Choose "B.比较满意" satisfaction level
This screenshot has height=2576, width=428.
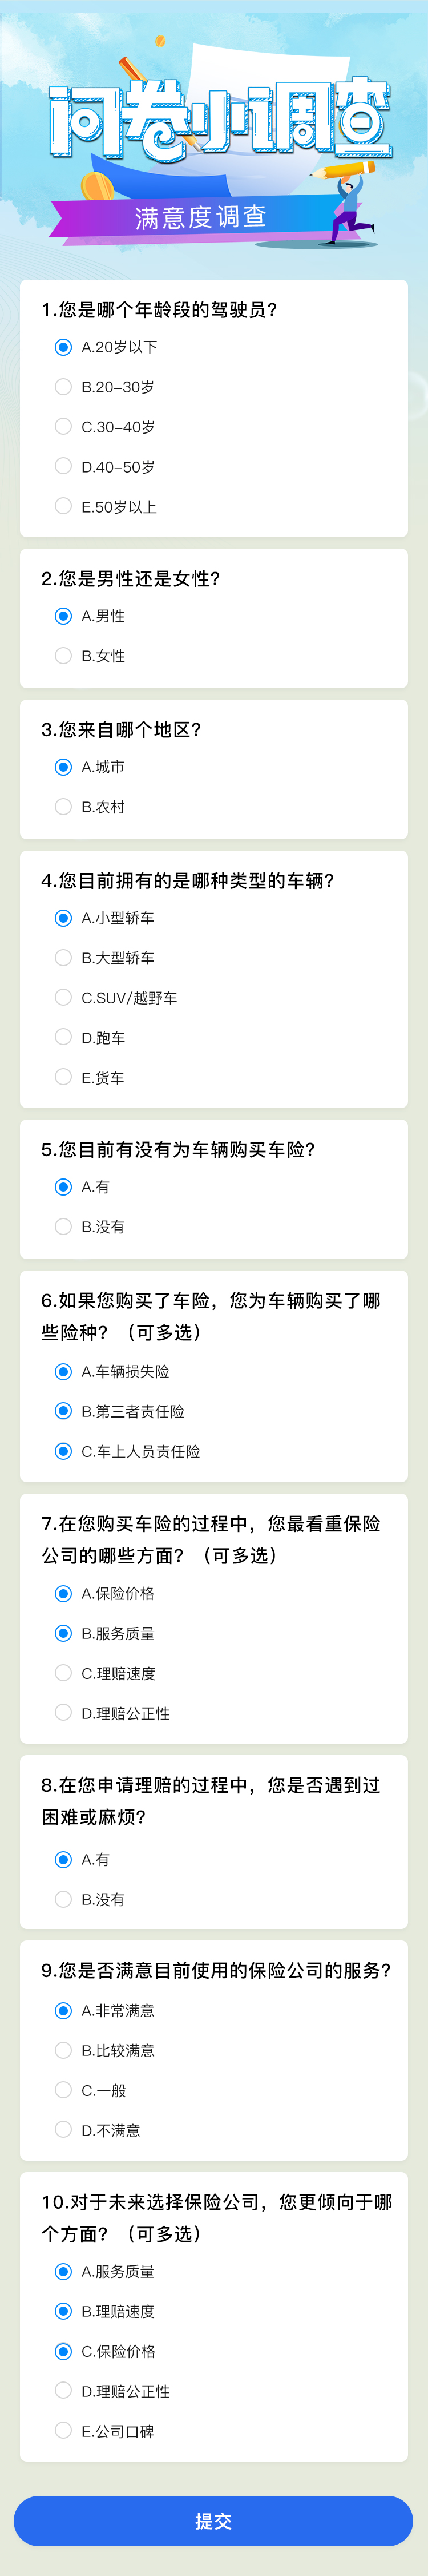click(x=63, y=2050)
